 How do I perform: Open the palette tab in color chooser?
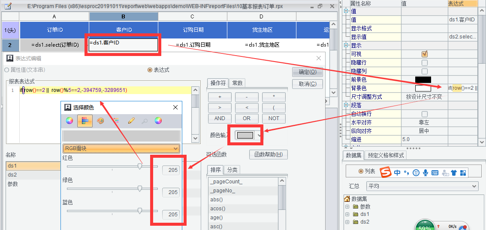(100, 121)
